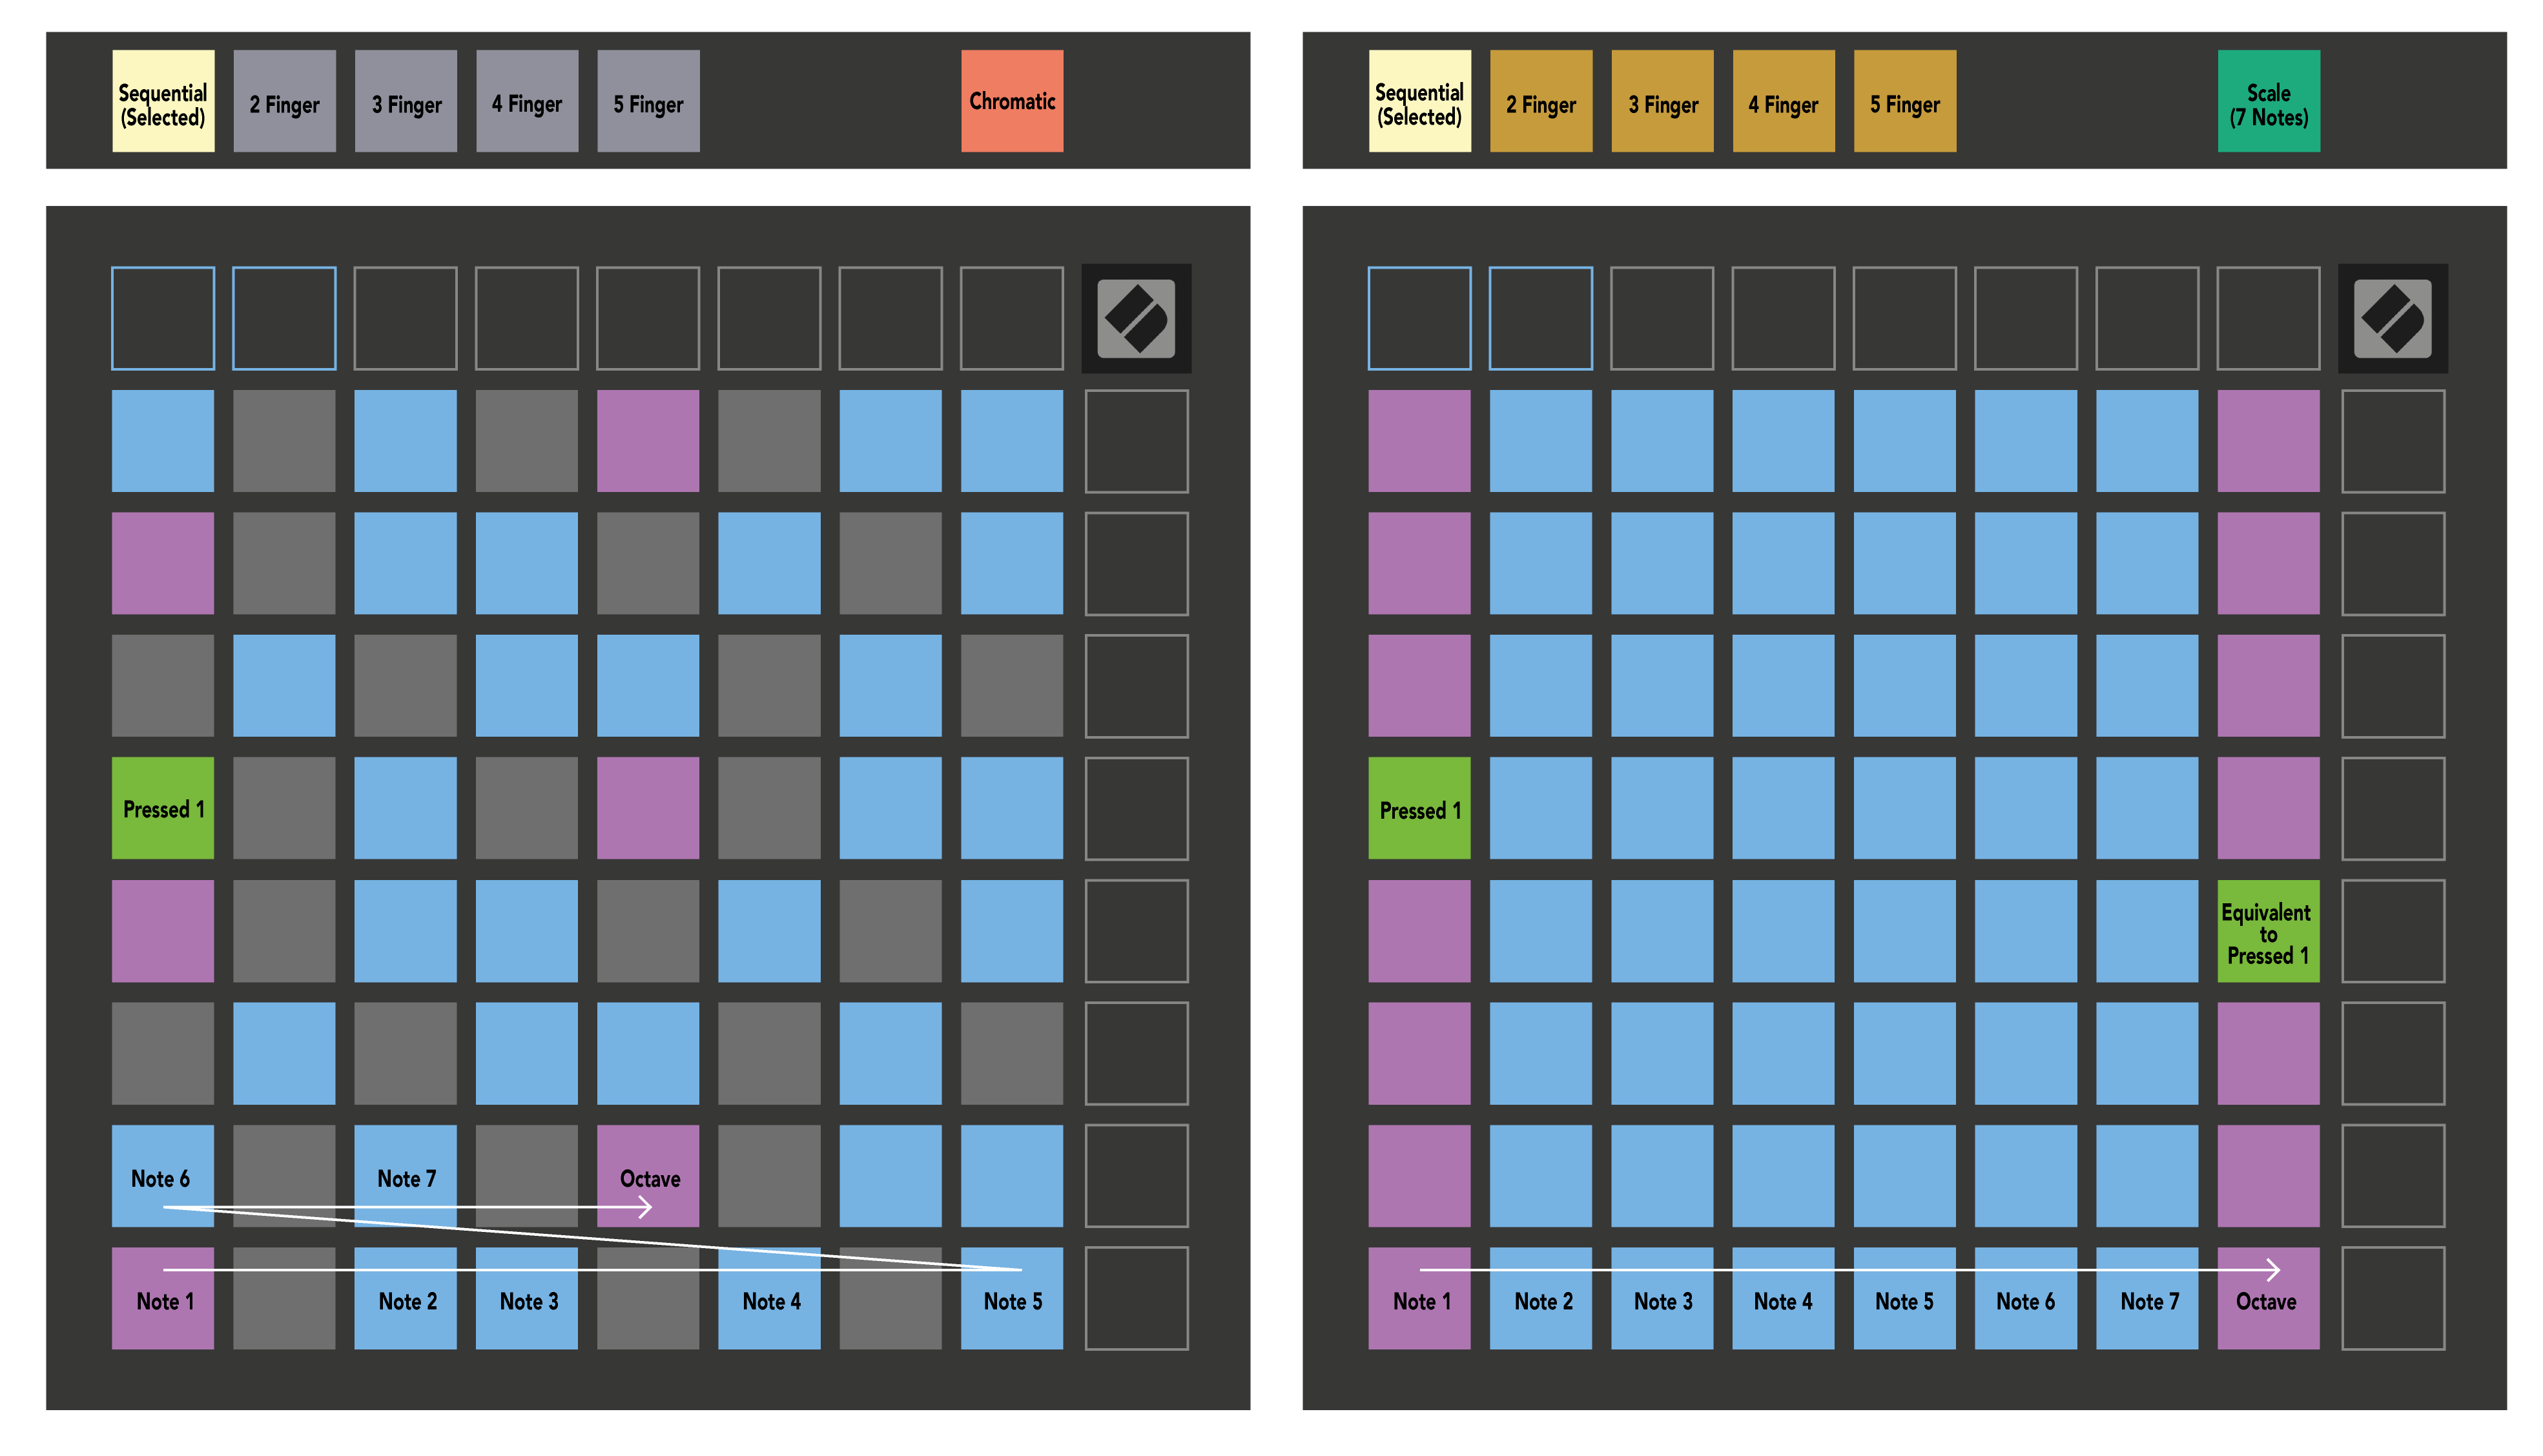This screenshot has height=1456, width=2543.
Task: Tap Note 3 pad on the right grid
Action: pos(1662,1298)
